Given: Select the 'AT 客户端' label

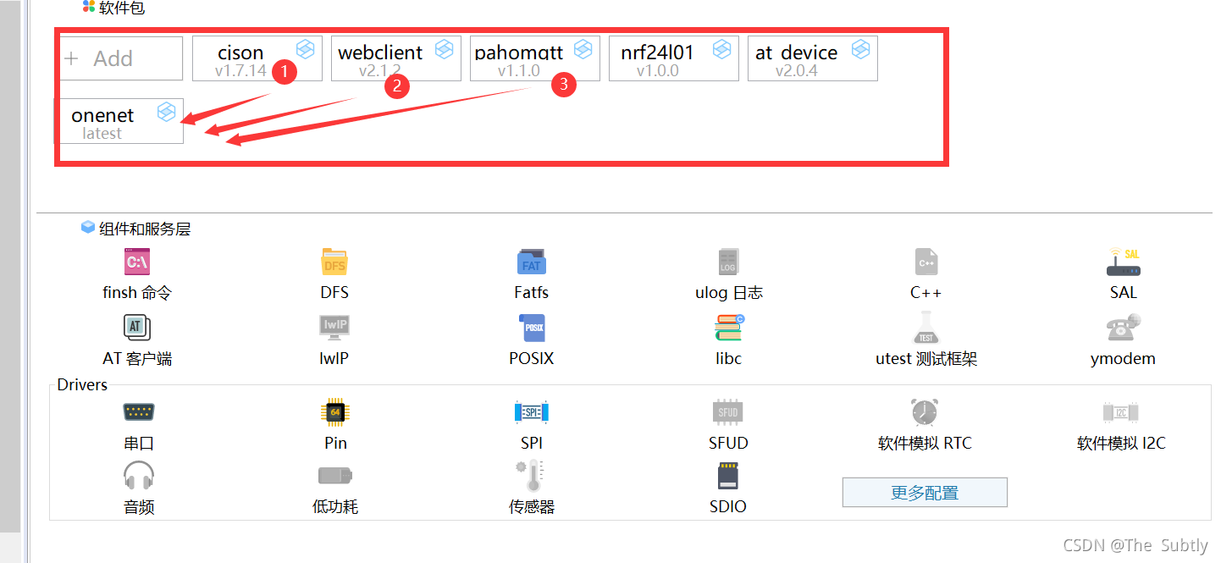Looking at the screenshot, I should 137,358.
